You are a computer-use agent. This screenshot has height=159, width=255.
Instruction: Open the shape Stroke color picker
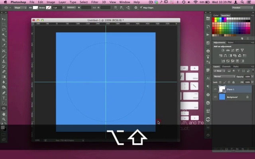click(49, 8)
